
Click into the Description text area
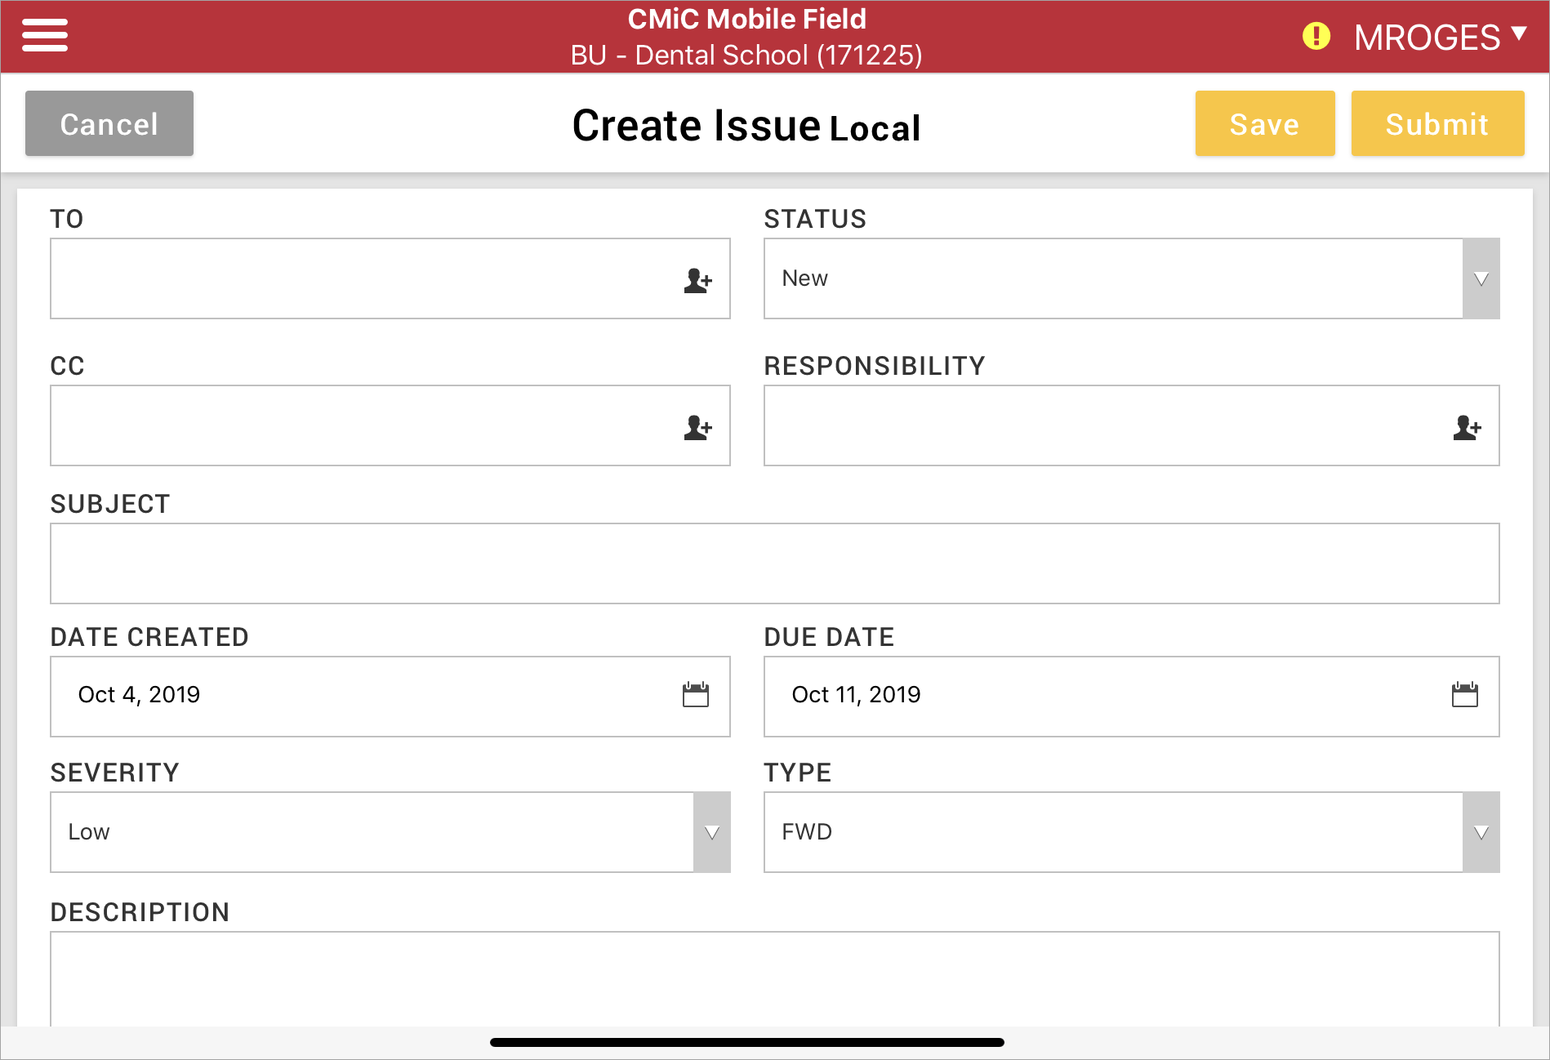(774, 978)
